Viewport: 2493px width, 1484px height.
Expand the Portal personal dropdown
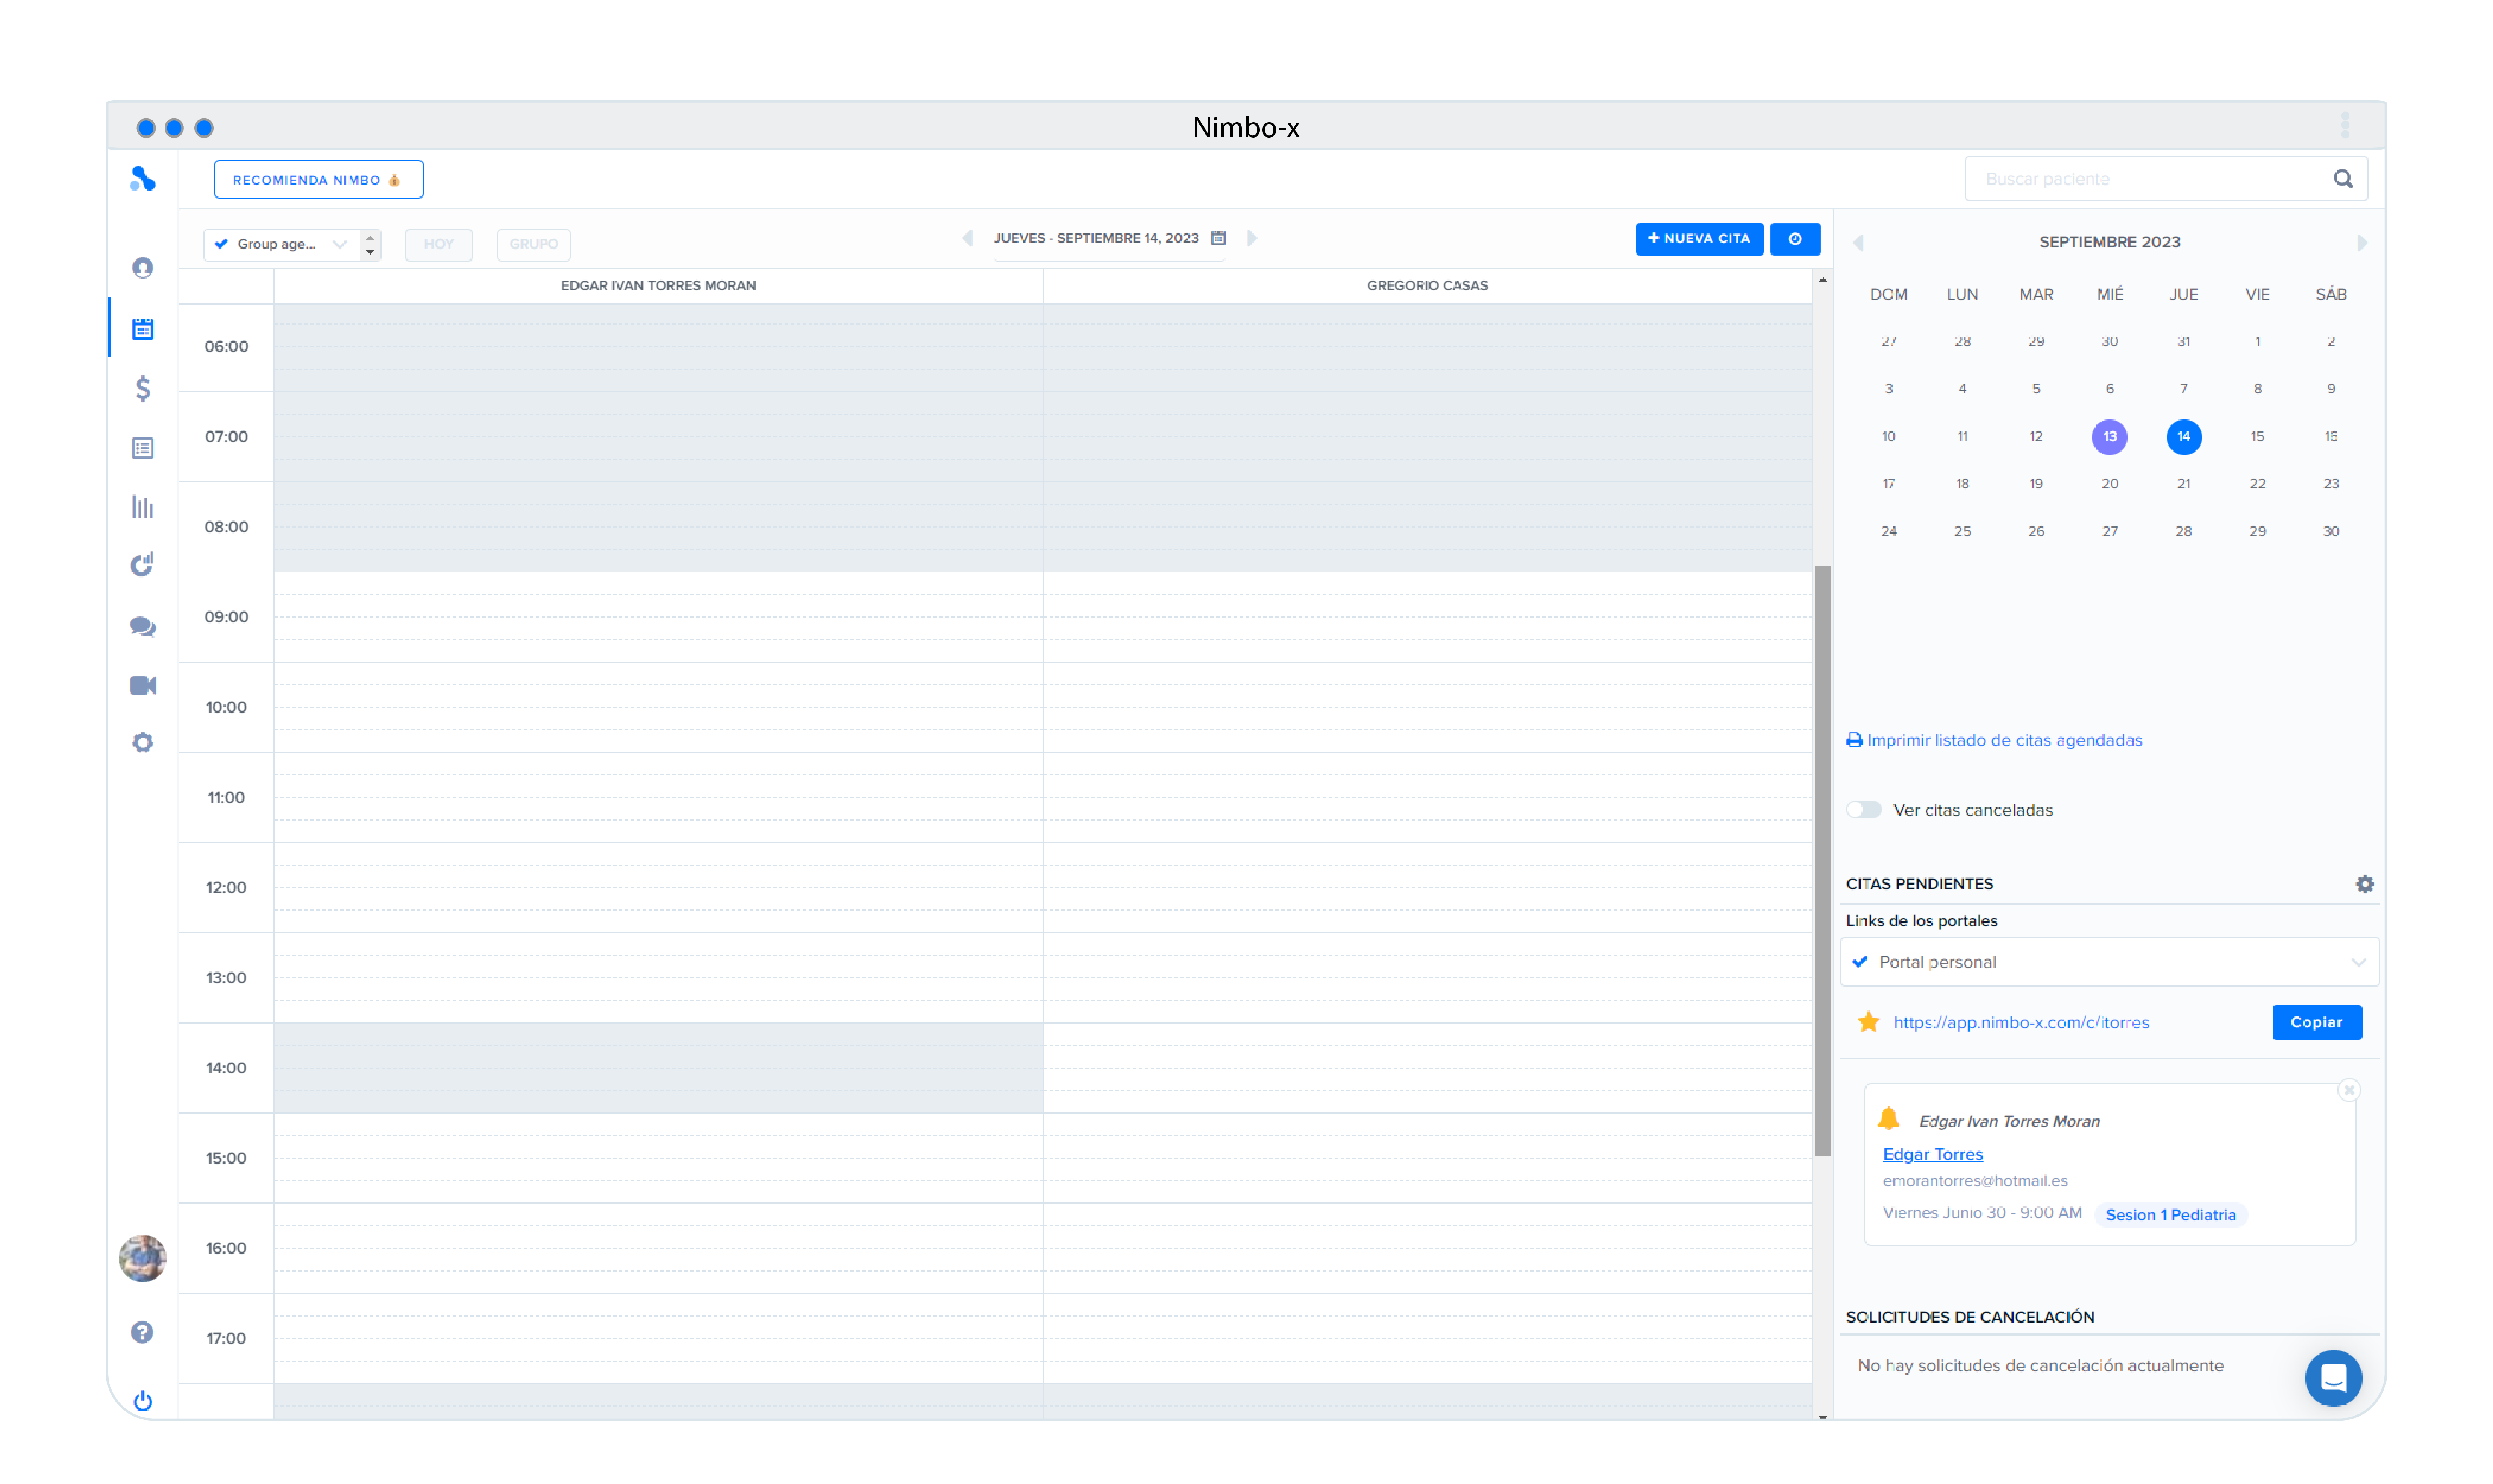coord(2110,962)
